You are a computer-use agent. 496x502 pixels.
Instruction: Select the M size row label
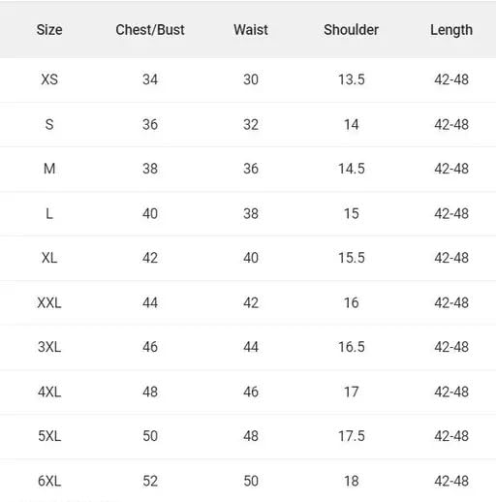[x=49, y=169]
